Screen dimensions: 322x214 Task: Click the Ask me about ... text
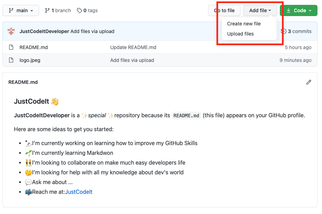point(52,182)
